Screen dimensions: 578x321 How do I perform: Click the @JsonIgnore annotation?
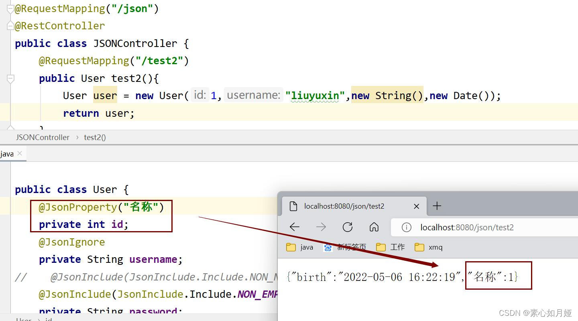pos(72,242)
